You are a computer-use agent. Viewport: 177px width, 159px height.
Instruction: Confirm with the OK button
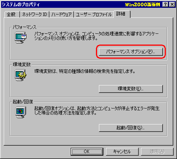tap(87, 152)
